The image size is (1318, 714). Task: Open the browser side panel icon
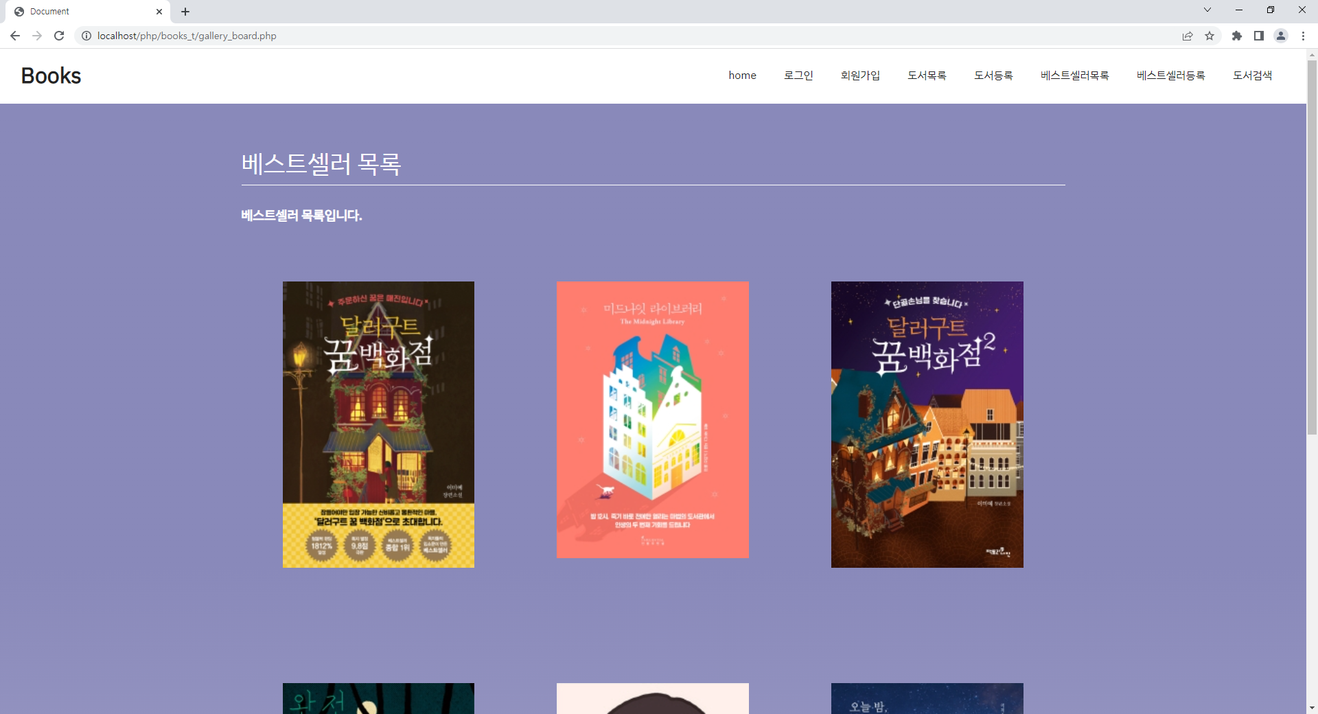point(1259,36)
